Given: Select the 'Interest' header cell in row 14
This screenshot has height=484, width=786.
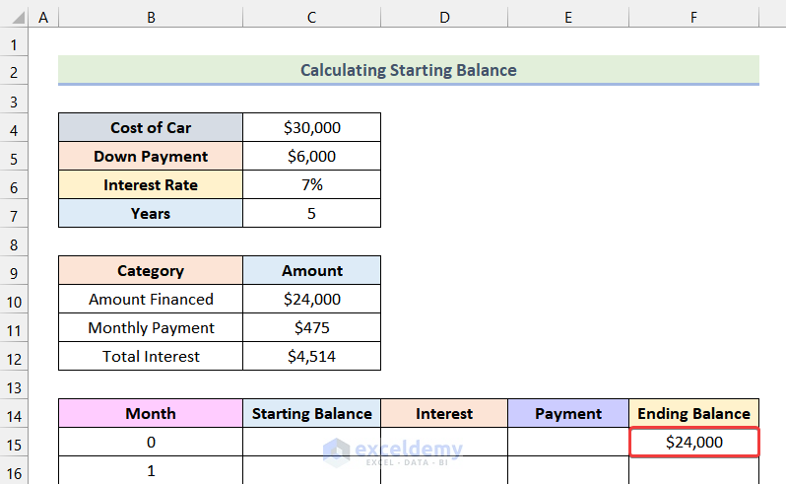Looking at the screenshot, I should pos(444,413).
